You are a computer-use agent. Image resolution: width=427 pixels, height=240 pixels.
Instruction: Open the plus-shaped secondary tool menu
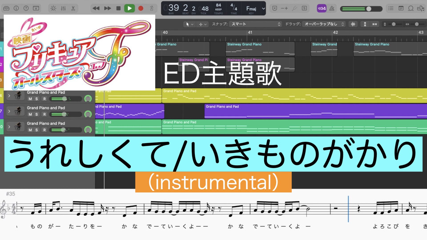pyautogui.click(x=203, y=24)
